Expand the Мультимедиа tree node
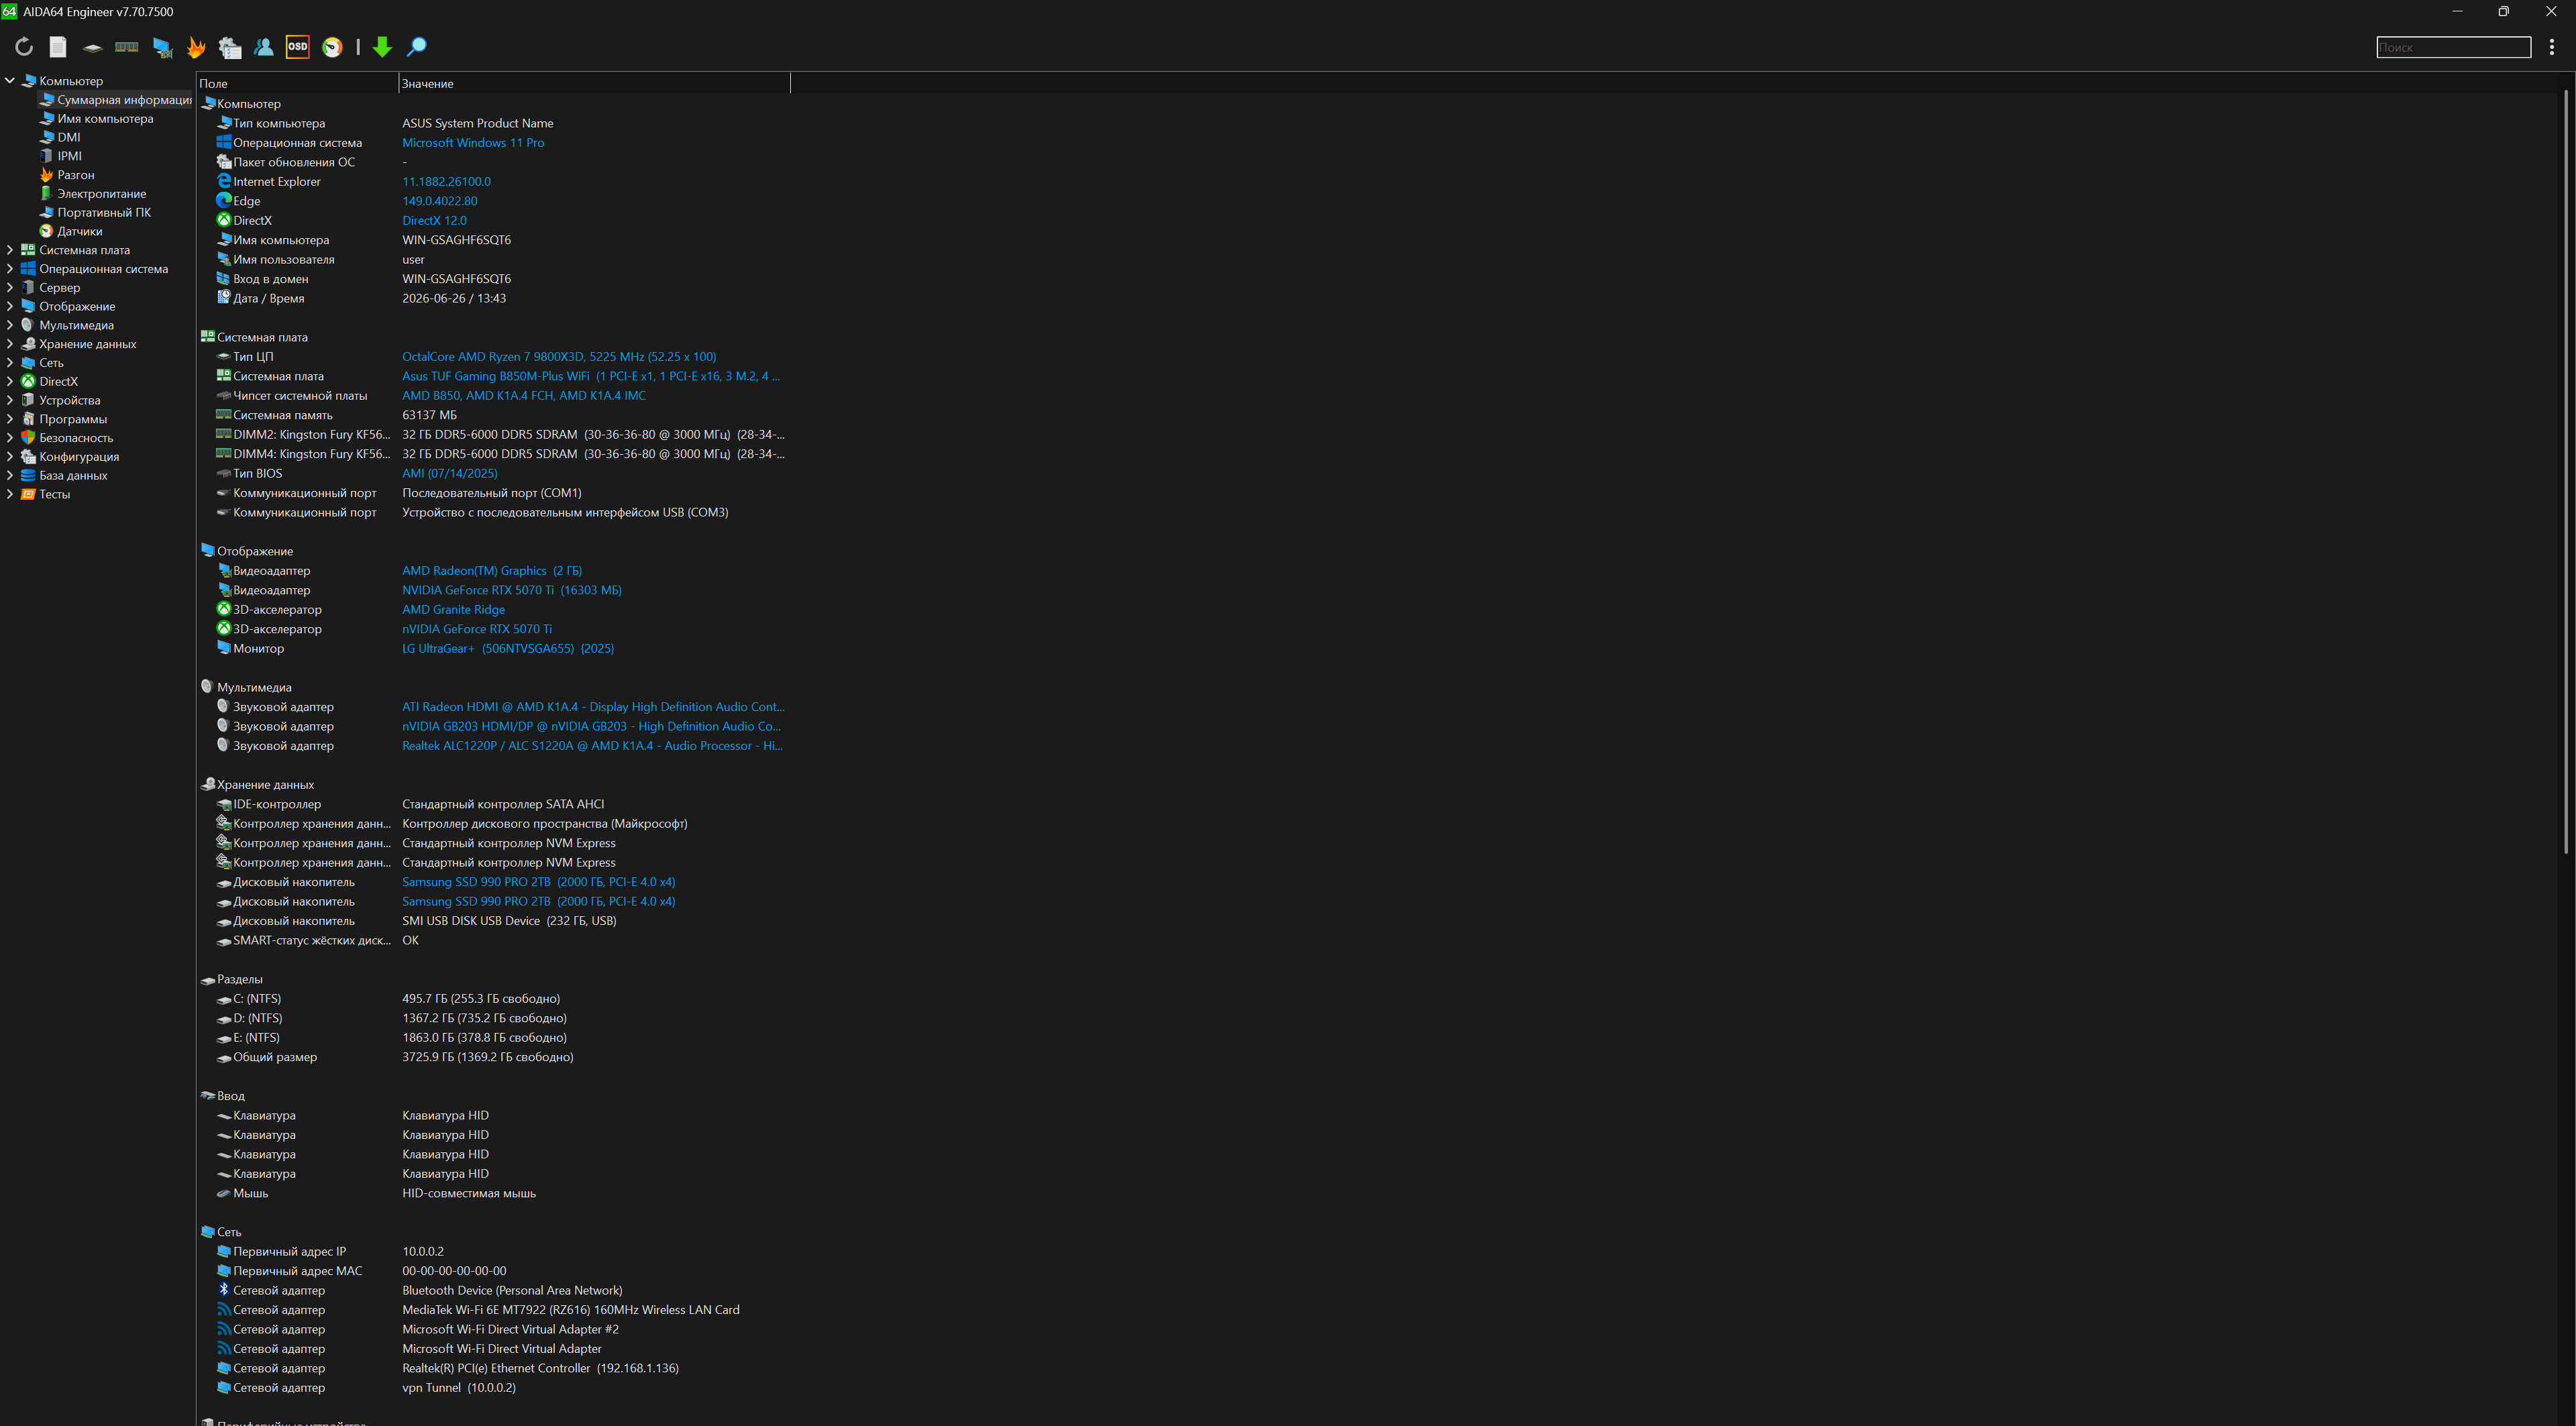Viewport: 2576px width, 1426px height. coord(10,325)
